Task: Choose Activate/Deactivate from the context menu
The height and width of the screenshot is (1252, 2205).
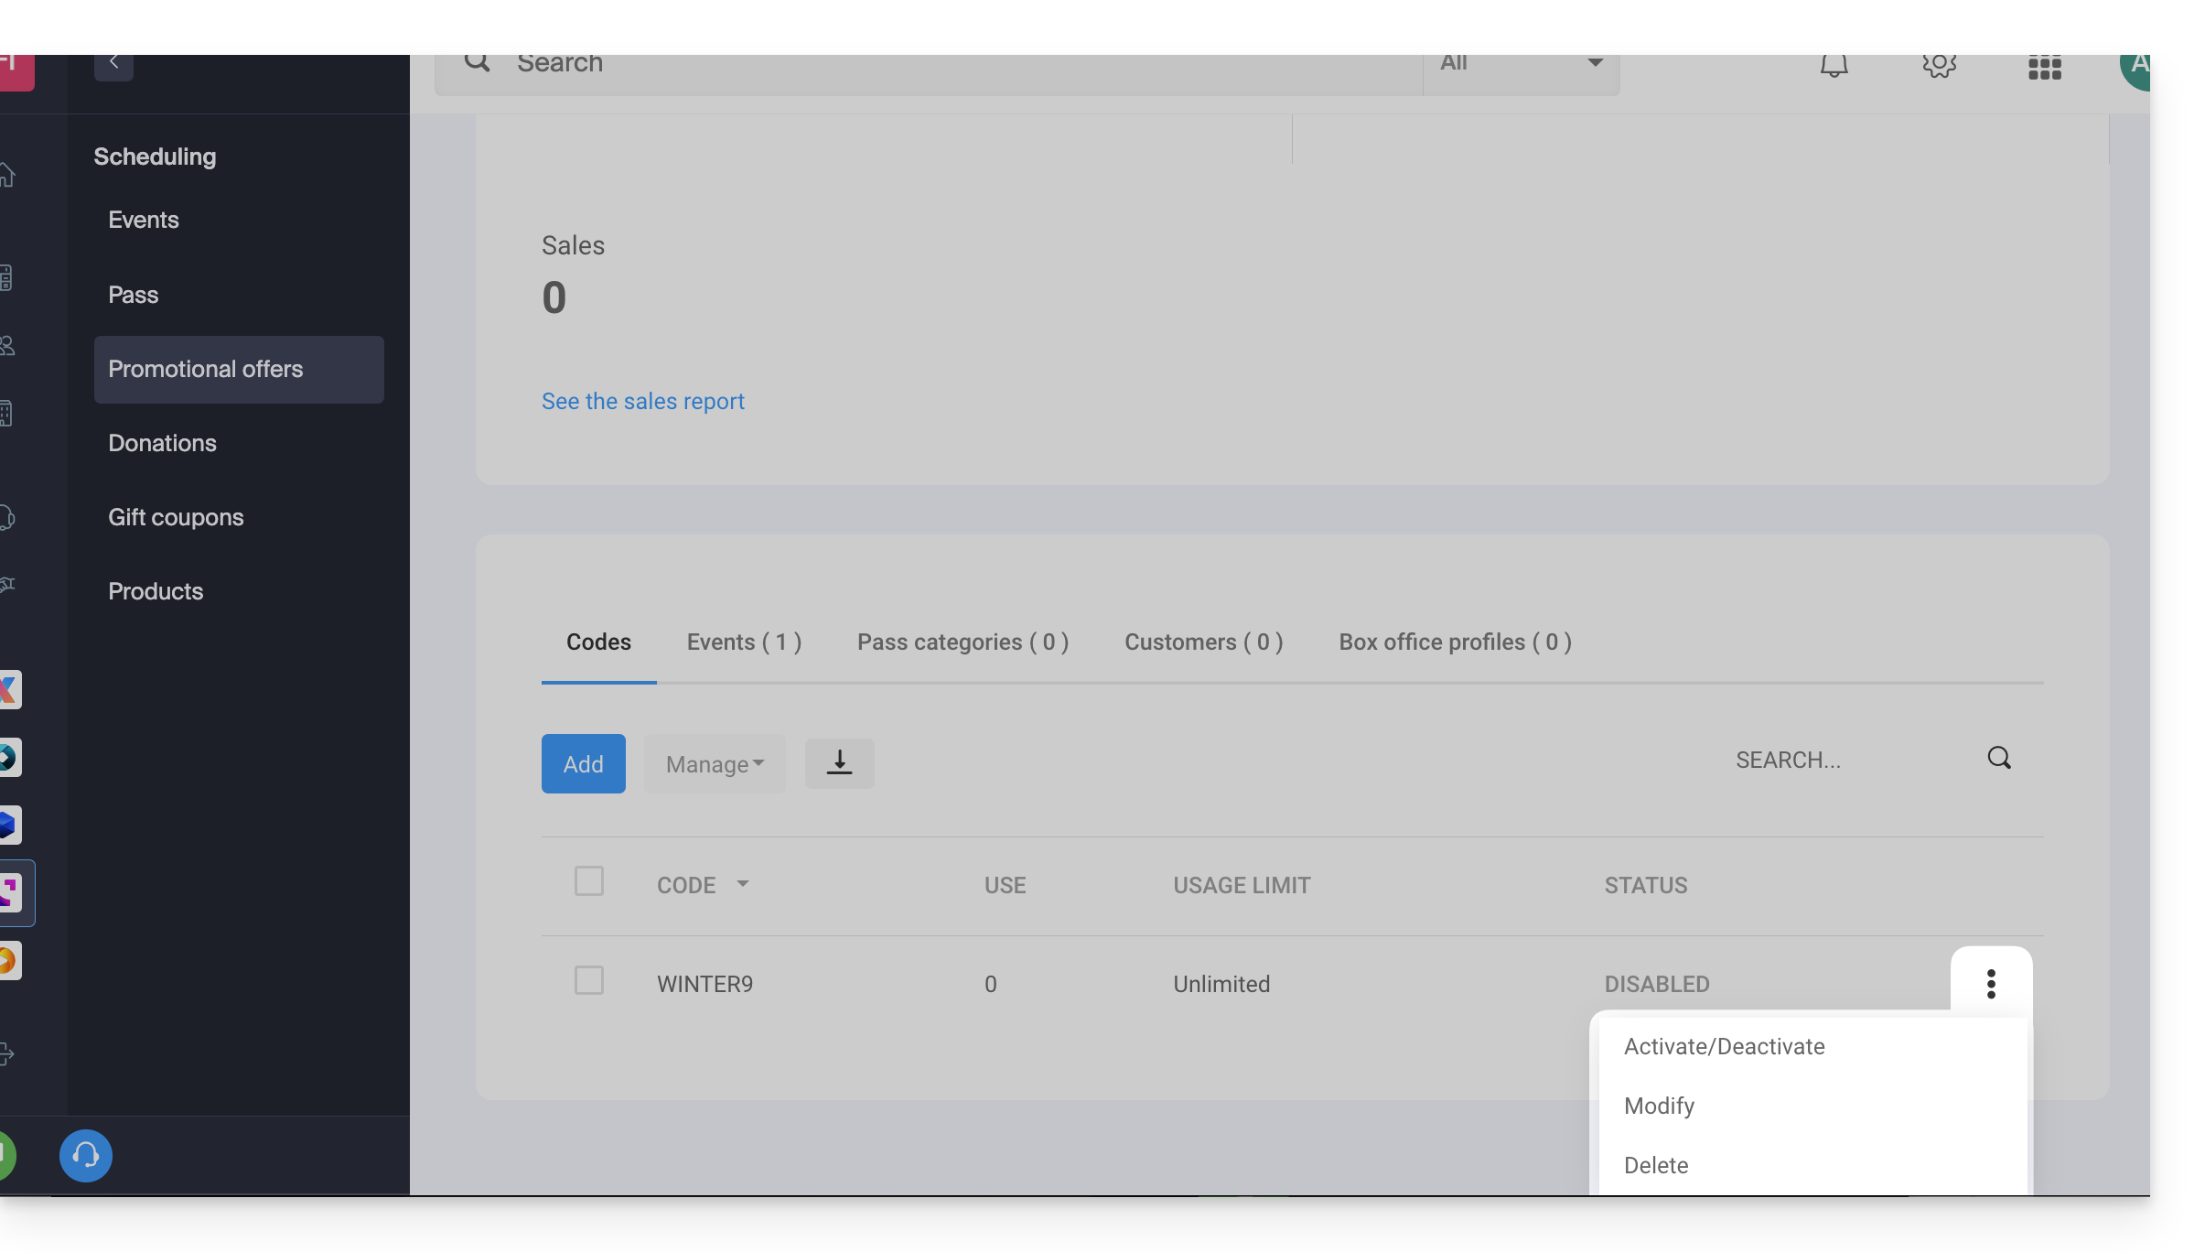Action: [x=1724, y=1046]
